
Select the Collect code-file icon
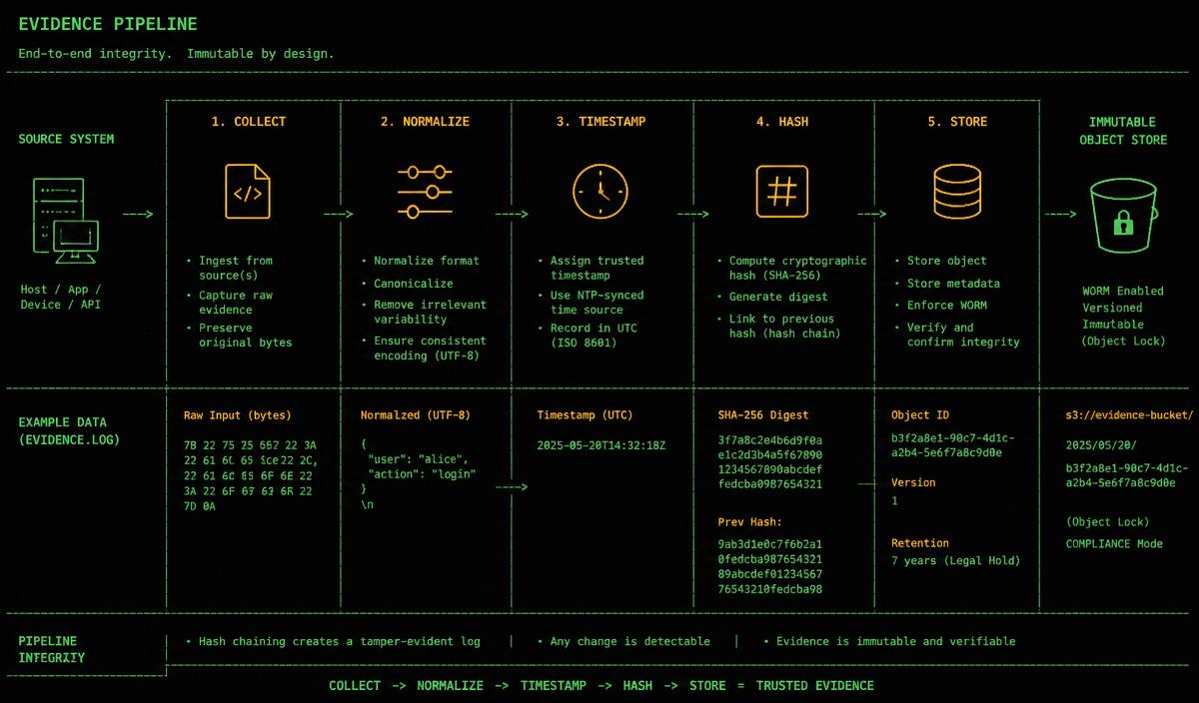pyautogui.click(x=247, y=192)
